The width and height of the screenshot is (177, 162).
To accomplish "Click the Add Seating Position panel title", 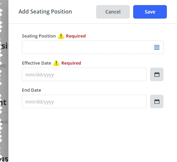I will [45, 11].
